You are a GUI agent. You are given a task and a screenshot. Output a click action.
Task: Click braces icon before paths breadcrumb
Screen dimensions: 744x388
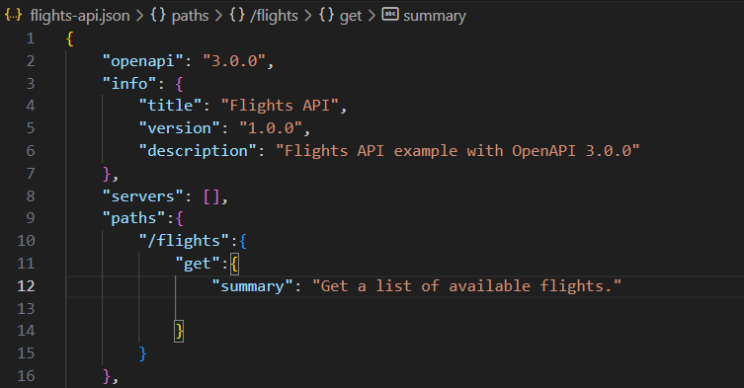(x=158, y=15)
